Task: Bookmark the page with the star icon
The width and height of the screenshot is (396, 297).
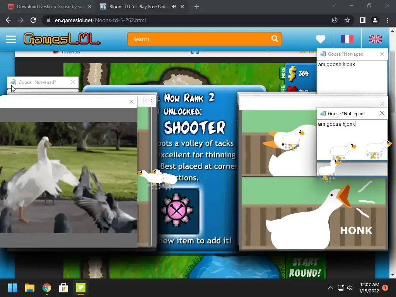Action: click(347, 20)
